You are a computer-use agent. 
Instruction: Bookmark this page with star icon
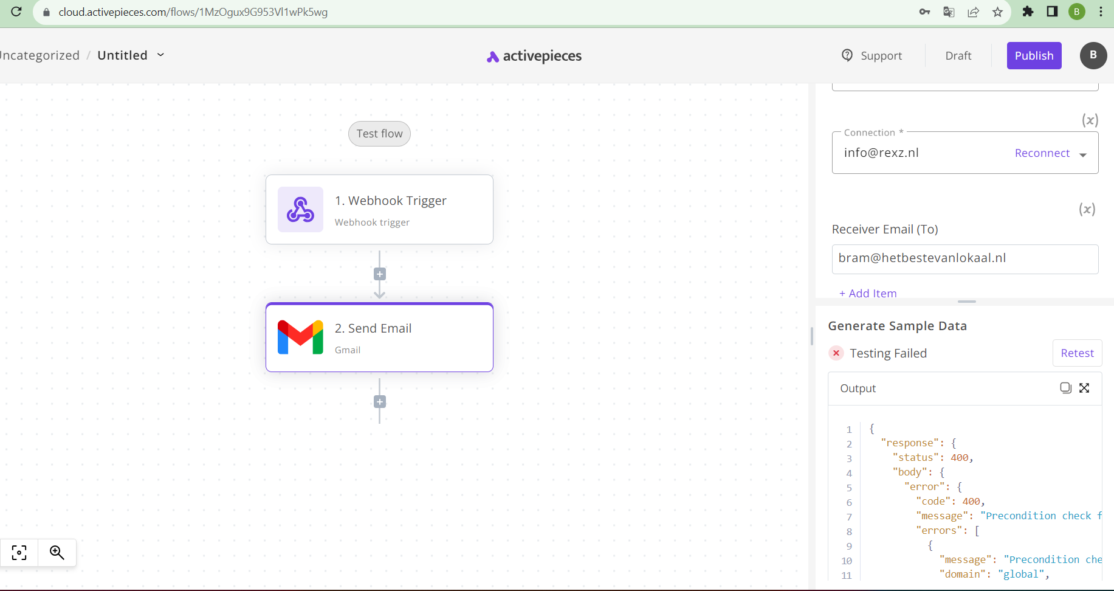coord(997,12)
